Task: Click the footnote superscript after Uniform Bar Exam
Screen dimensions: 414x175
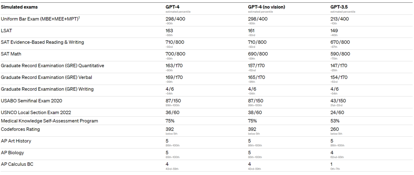Action: click(x=79, y=17)
